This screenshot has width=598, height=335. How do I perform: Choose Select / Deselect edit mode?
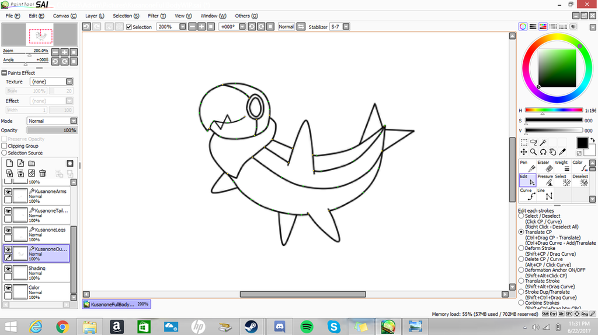521,216
